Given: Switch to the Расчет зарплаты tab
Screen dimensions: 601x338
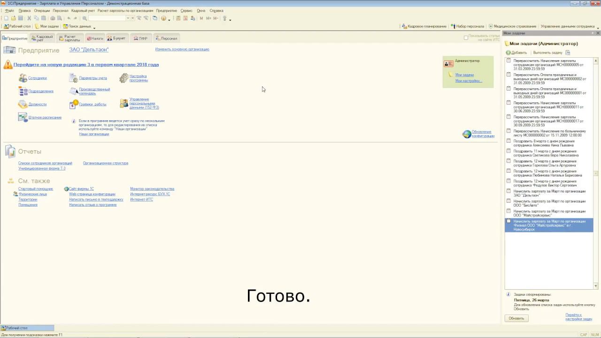Looking at the screenshot, I should point(69,38).
